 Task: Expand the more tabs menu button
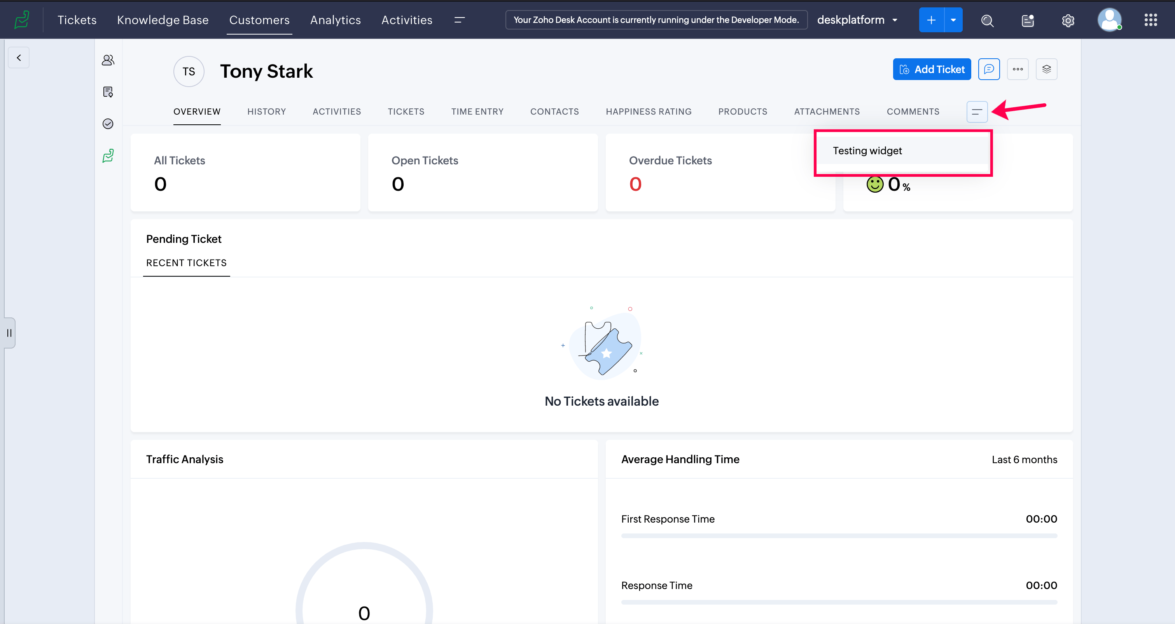(977, 112)
